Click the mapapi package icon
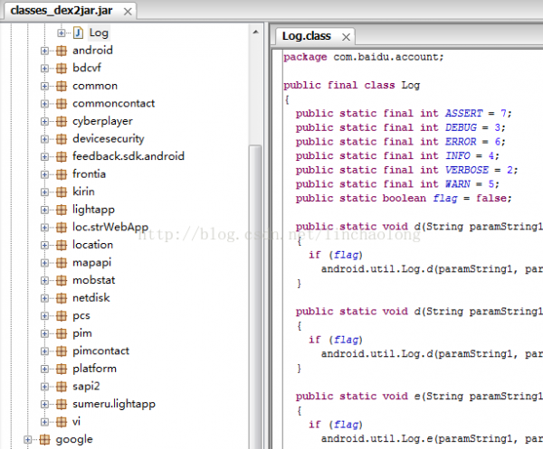 (62, 263)
